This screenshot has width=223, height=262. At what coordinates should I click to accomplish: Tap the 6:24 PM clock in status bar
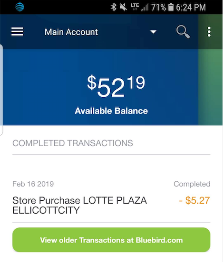pos(191,7)
